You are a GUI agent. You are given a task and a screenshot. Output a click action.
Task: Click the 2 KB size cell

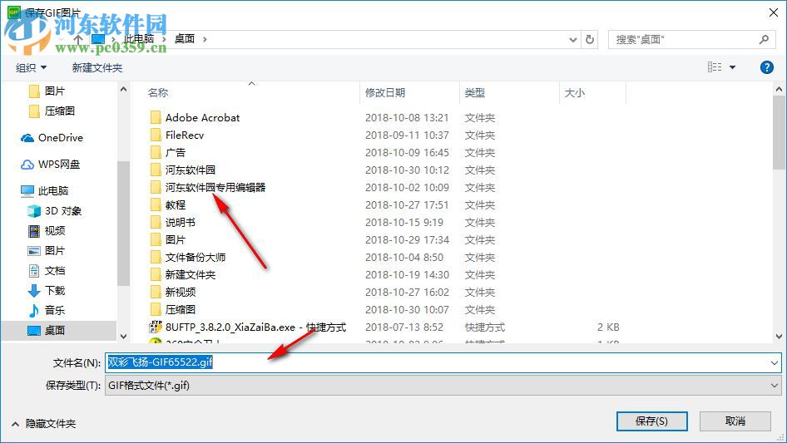coord(608,327)
